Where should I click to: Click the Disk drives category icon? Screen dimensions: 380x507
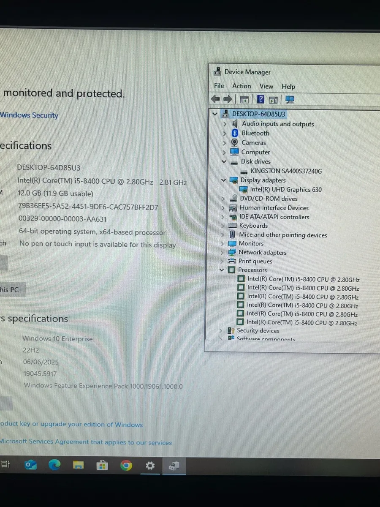[x=234, y=161]
